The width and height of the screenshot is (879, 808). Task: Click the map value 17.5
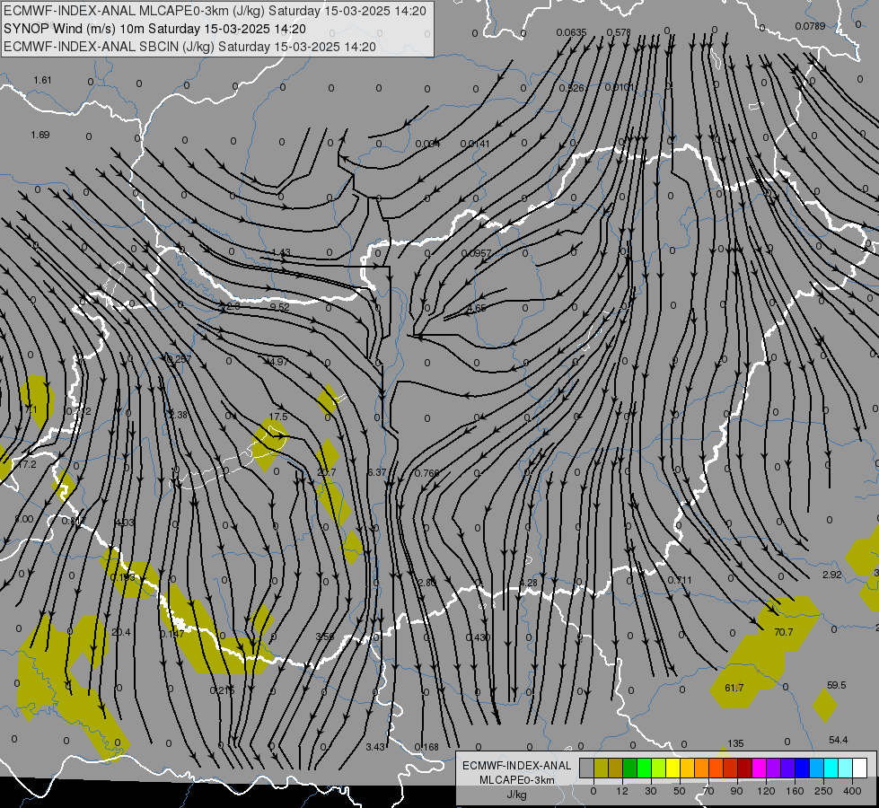click(278, 417)
